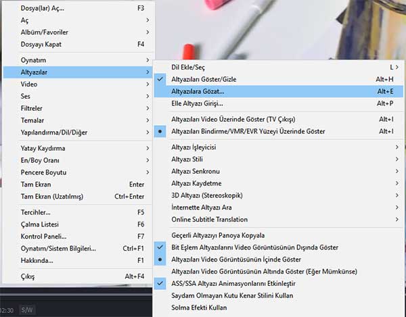
Task: Open Çalma Listesi playlist
Action: [78, 224]
